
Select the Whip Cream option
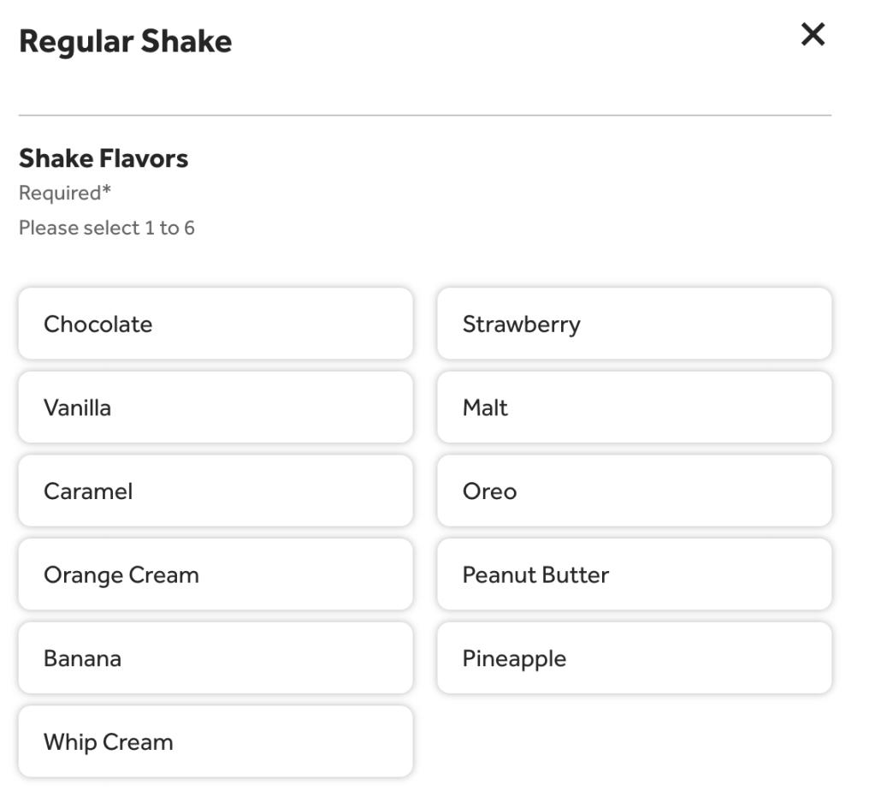pos(215,741)
